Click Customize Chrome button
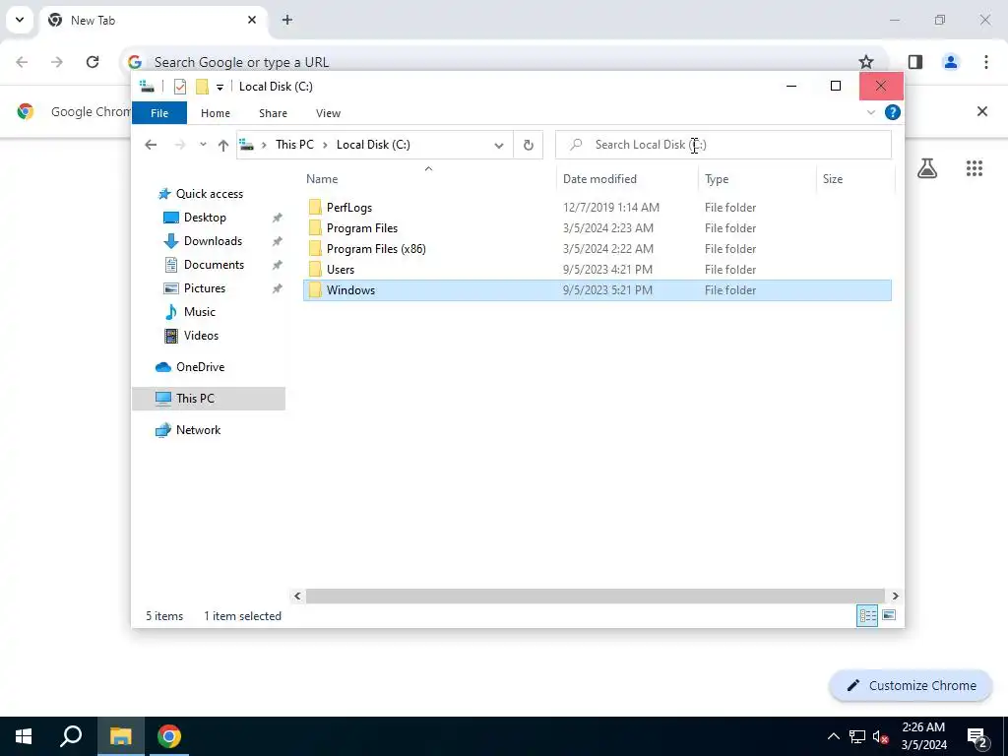The height and width of the screenshot is (756, 1008). (911, 685)
